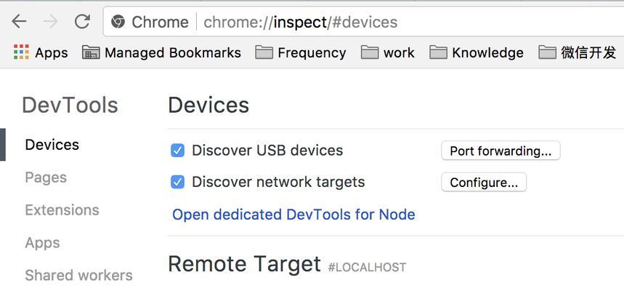Open dedicated DevTools for Node link
Screen dimensions: 624x291
point(293,215)
